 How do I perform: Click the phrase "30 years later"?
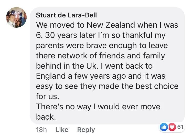70,35
